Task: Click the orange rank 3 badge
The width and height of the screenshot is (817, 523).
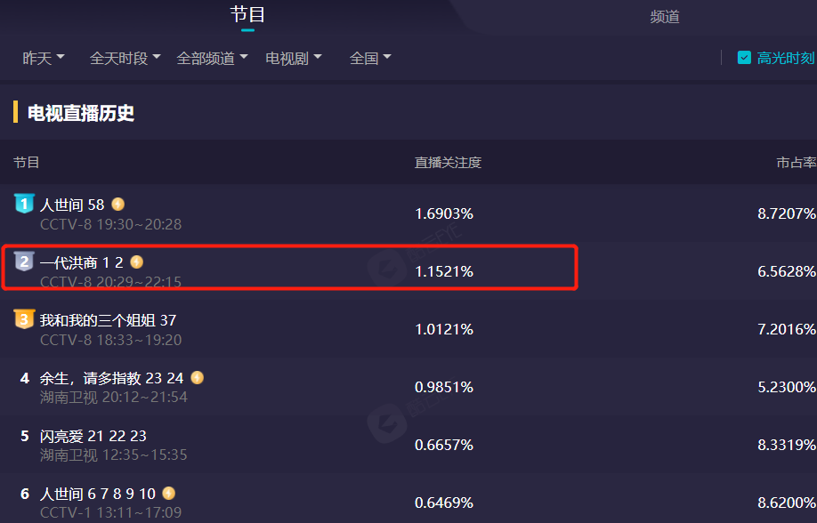Action: click(x=24, y=319)
